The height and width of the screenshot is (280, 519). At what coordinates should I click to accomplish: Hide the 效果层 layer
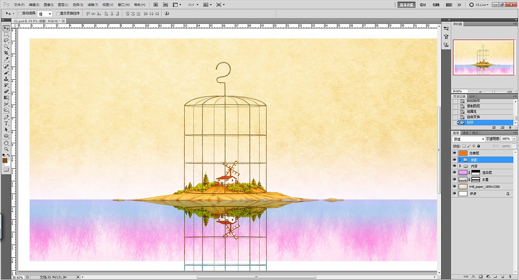[455, 153]
